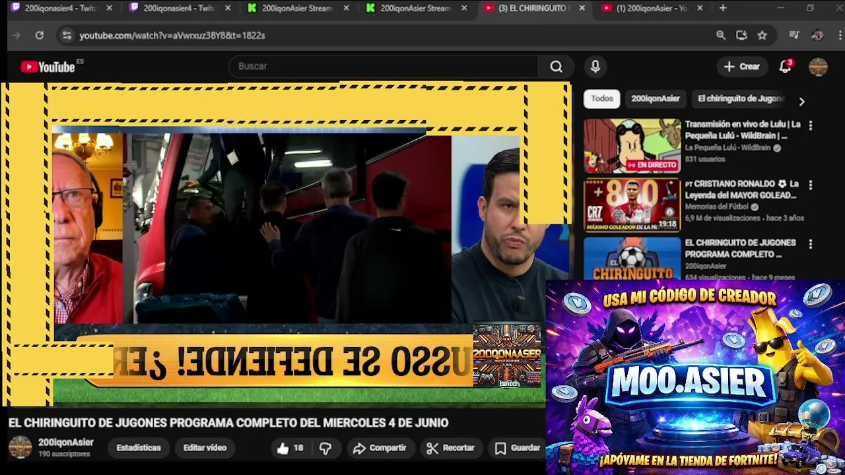Open the browser media controls icon
The height and width of the screenshot is (475, 845).
pos(794,36)
